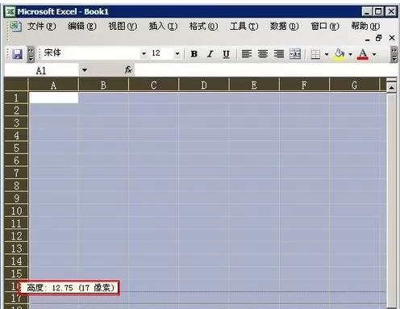The height and width of the screenshot is (309, 400).
Task: Click the formula bar input area
Action: (265, 70)
